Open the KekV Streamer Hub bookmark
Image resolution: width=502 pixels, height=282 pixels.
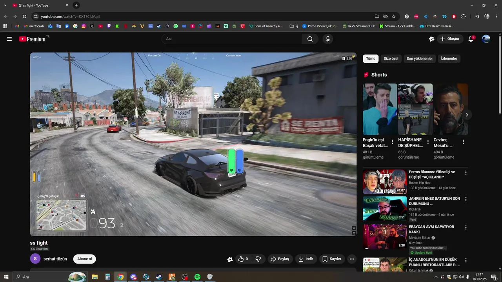pos(359,26)
